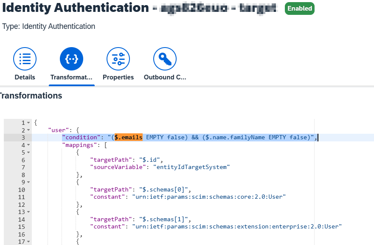Fold the object starting at line 17

(28, 242)
